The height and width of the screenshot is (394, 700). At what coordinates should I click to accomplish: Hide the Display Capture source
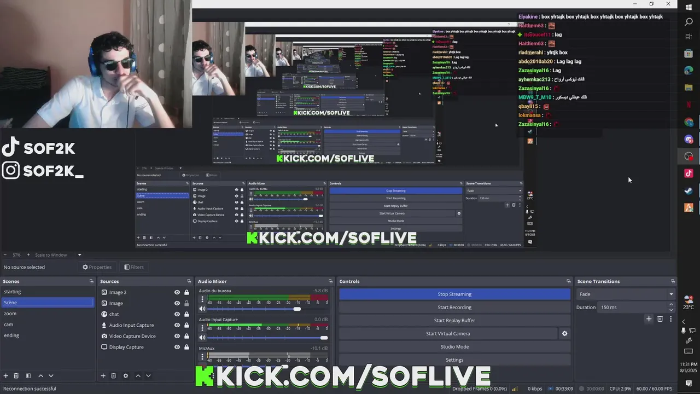pos(177,347)
